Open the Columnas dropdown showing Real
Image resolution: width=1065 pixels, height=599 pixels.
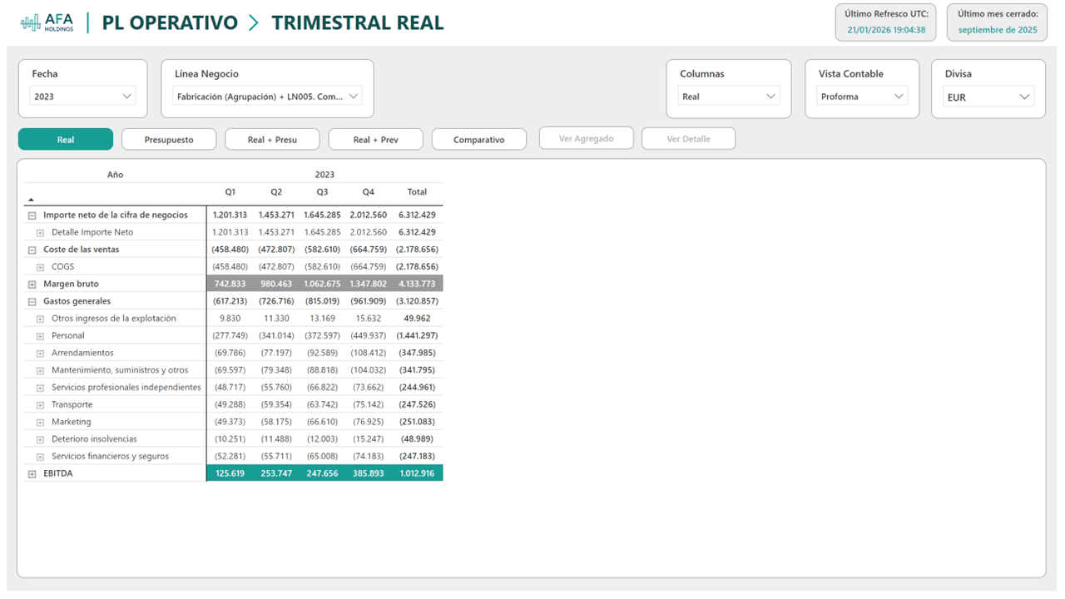tap(728, 97)
